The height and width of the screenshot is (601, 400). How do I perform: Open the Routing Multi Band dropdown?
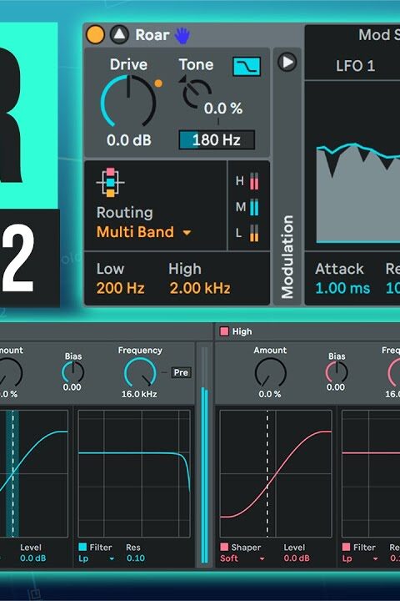[x=143, y=232]
